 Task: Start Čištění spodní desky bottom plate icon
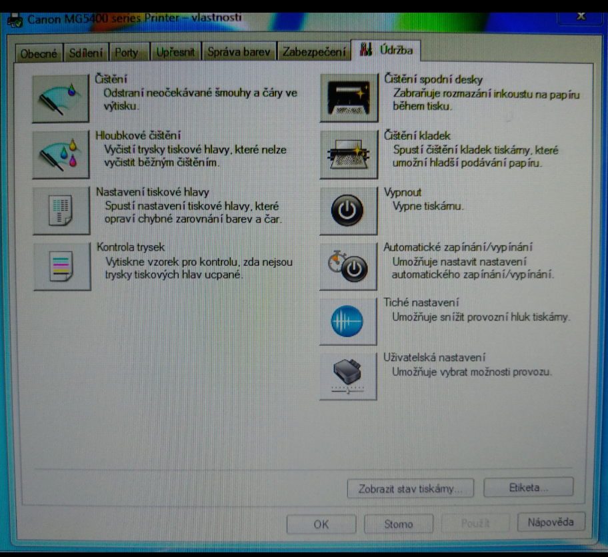click(x=349, y=98)
